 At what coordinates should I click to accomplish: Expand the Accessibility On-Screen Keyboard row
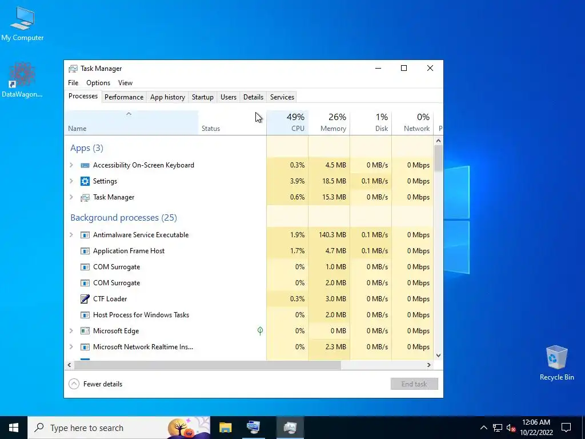71,165
